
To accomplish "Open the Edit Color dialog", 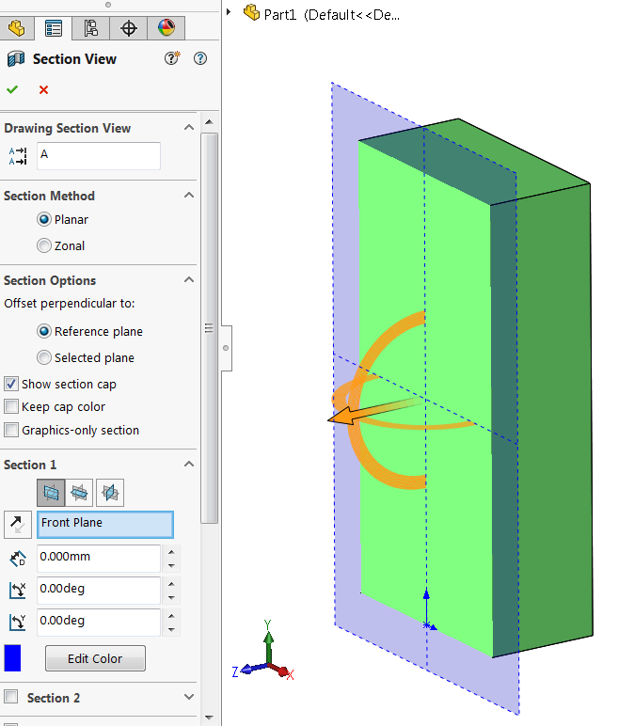I will point(95,658).
